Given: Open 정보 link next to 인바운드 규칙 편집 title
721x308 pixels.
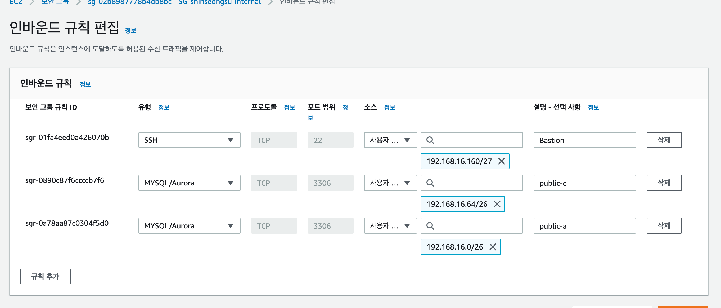Looking at the screenshot, I should (130, 30).
